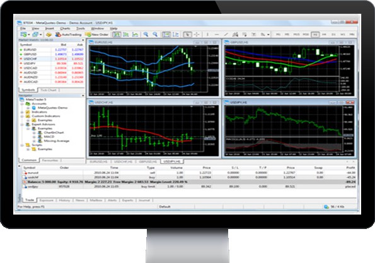
Task: Select AUDCAD row in Market Watch
Action: [x=52, y=82]
